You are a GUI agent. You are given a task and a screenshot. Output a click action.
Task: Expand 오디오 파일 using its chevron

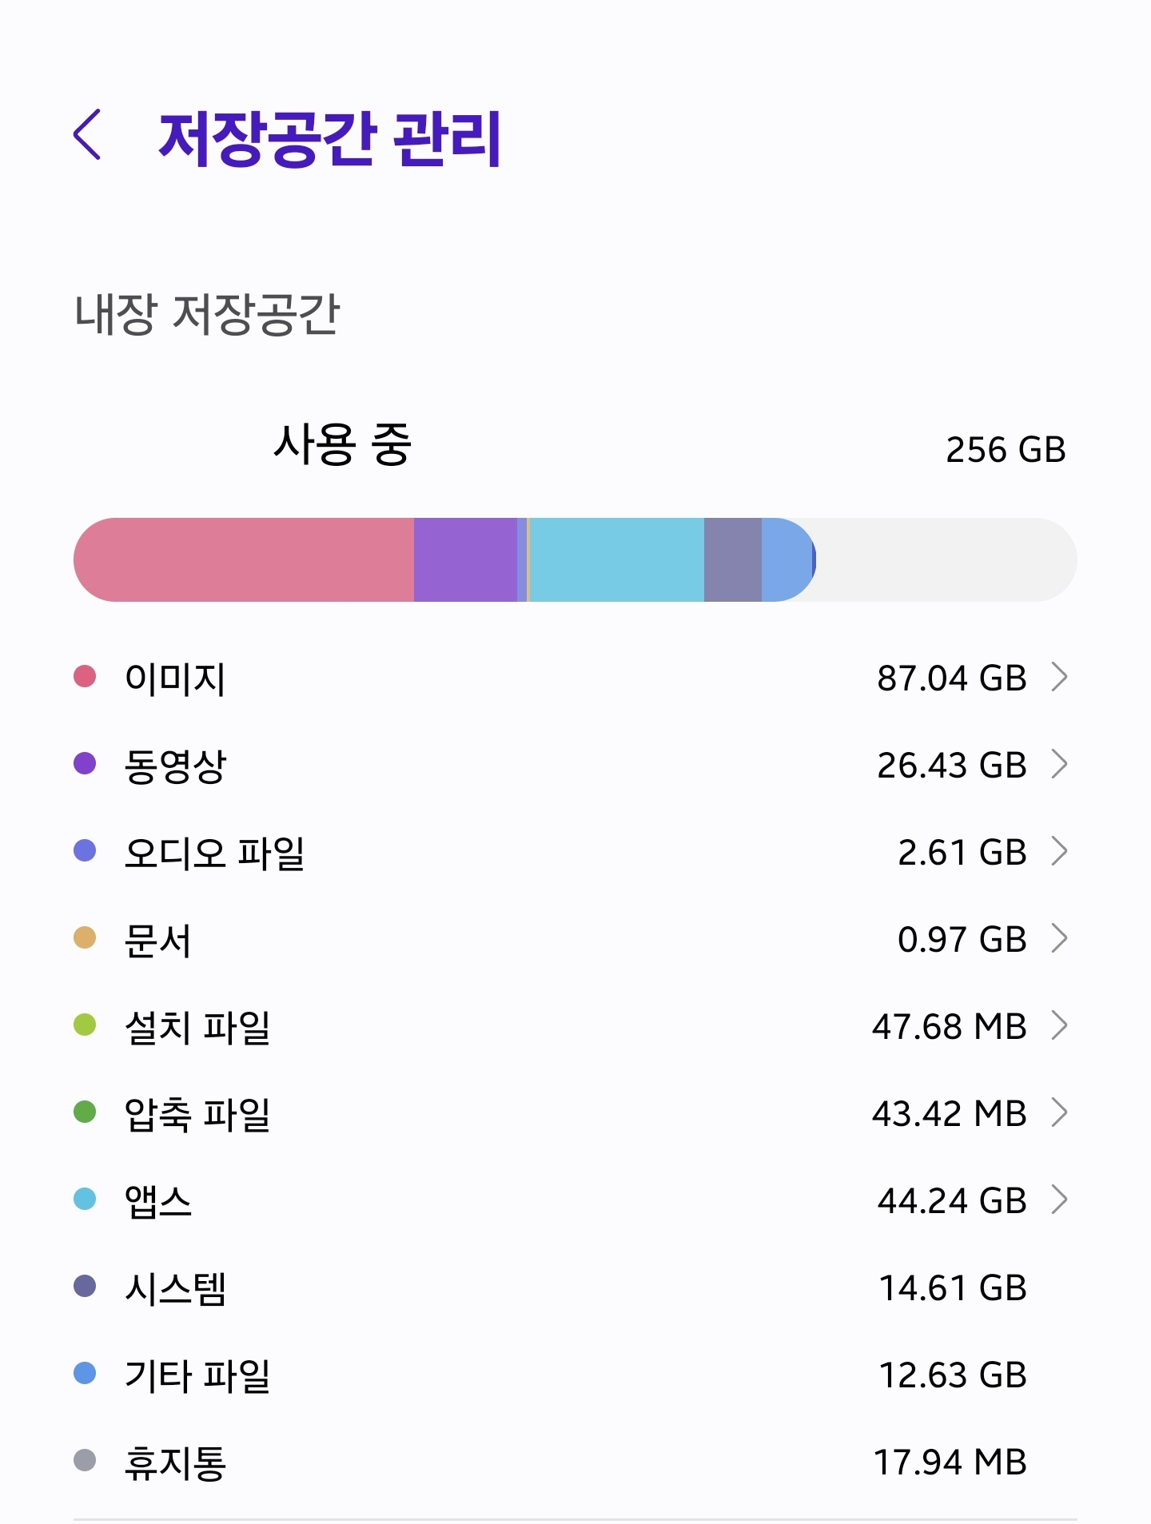[1059, 851]
